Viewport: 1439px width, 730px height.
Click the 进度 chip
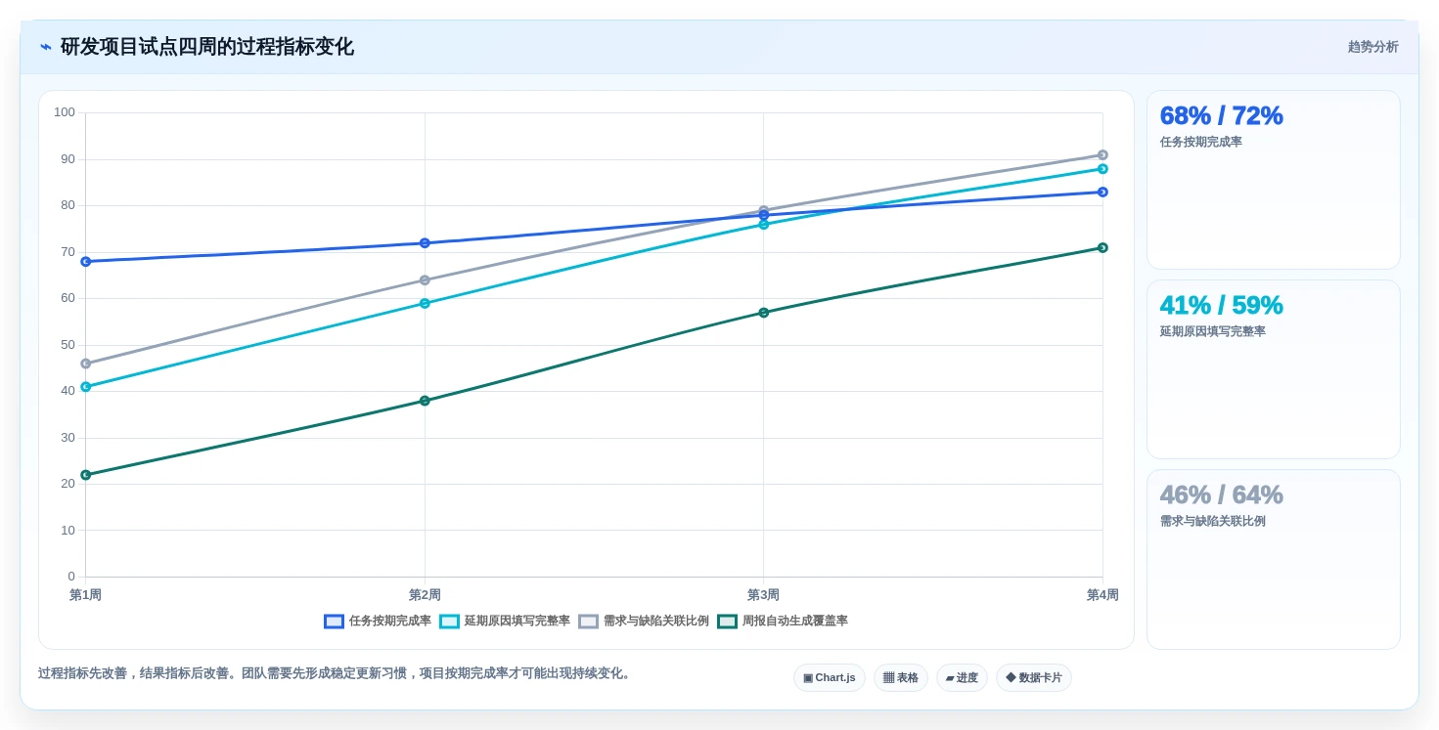point(962,677)
